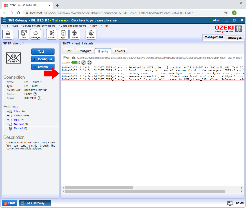
Task: Select the Management tab
Action: [214, 37]
